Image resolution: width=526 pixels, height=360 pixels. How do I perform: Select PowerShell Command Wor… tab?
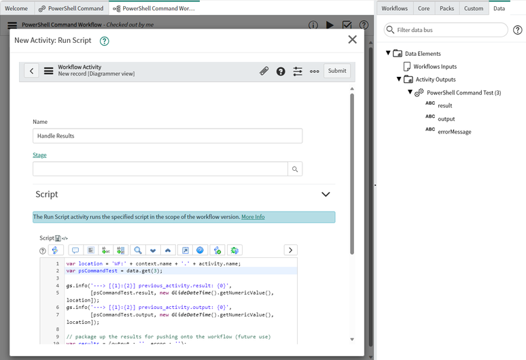154,8
